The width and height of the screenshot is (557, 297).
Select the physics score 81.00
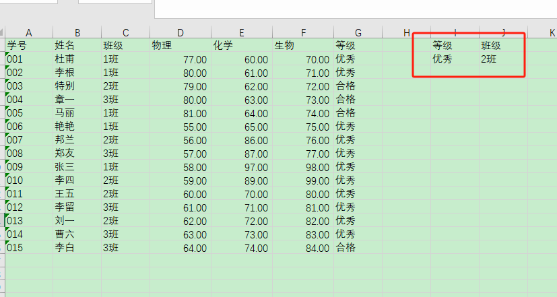pyautogui.click(x=180, y=112)
